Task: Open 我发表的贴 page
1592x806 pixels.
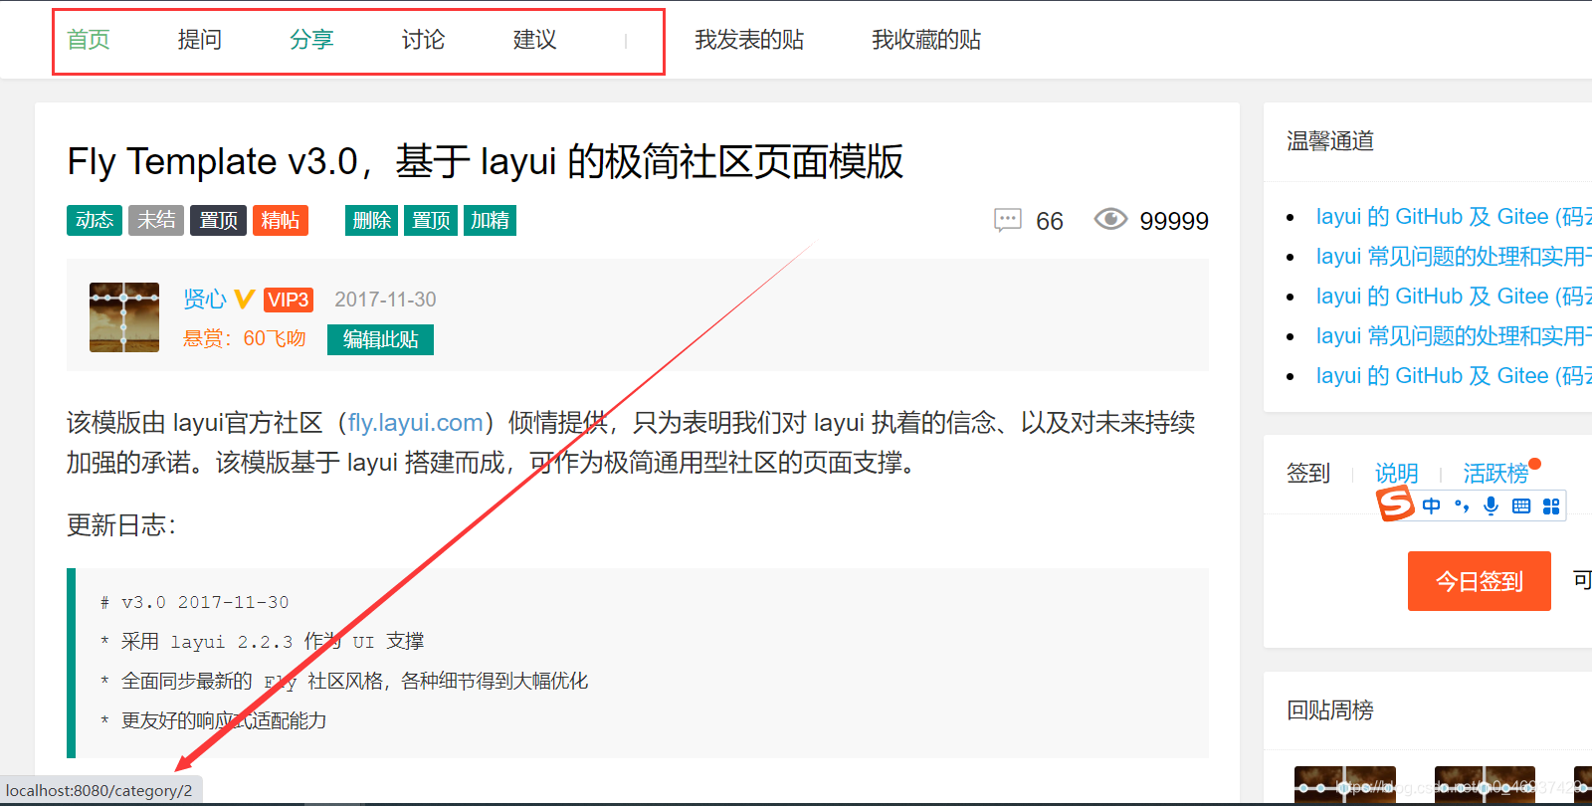Action: (x=749, y=40)
